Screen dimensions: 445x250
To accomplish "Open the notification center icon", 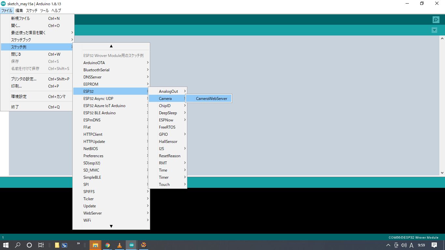I will click(434, 245).
